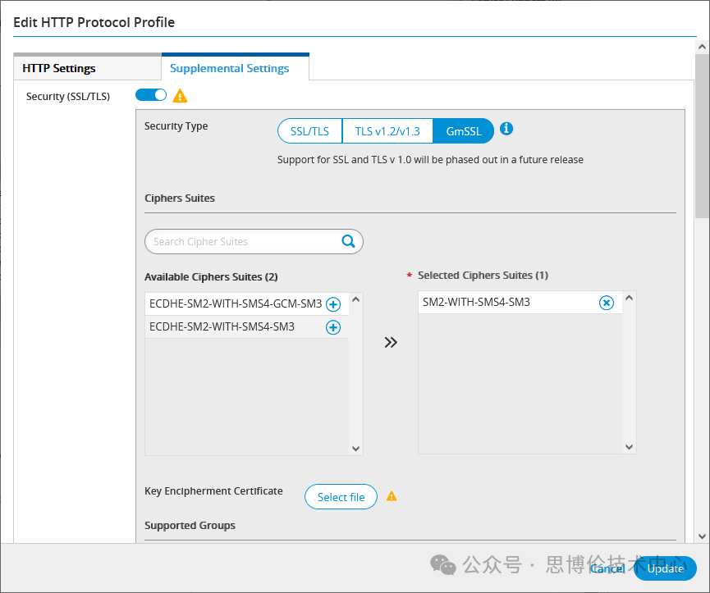This screenshot has width=710, height=593.
Task: Click warning icon beside Security toggle
Action: [x=180, y=96]
